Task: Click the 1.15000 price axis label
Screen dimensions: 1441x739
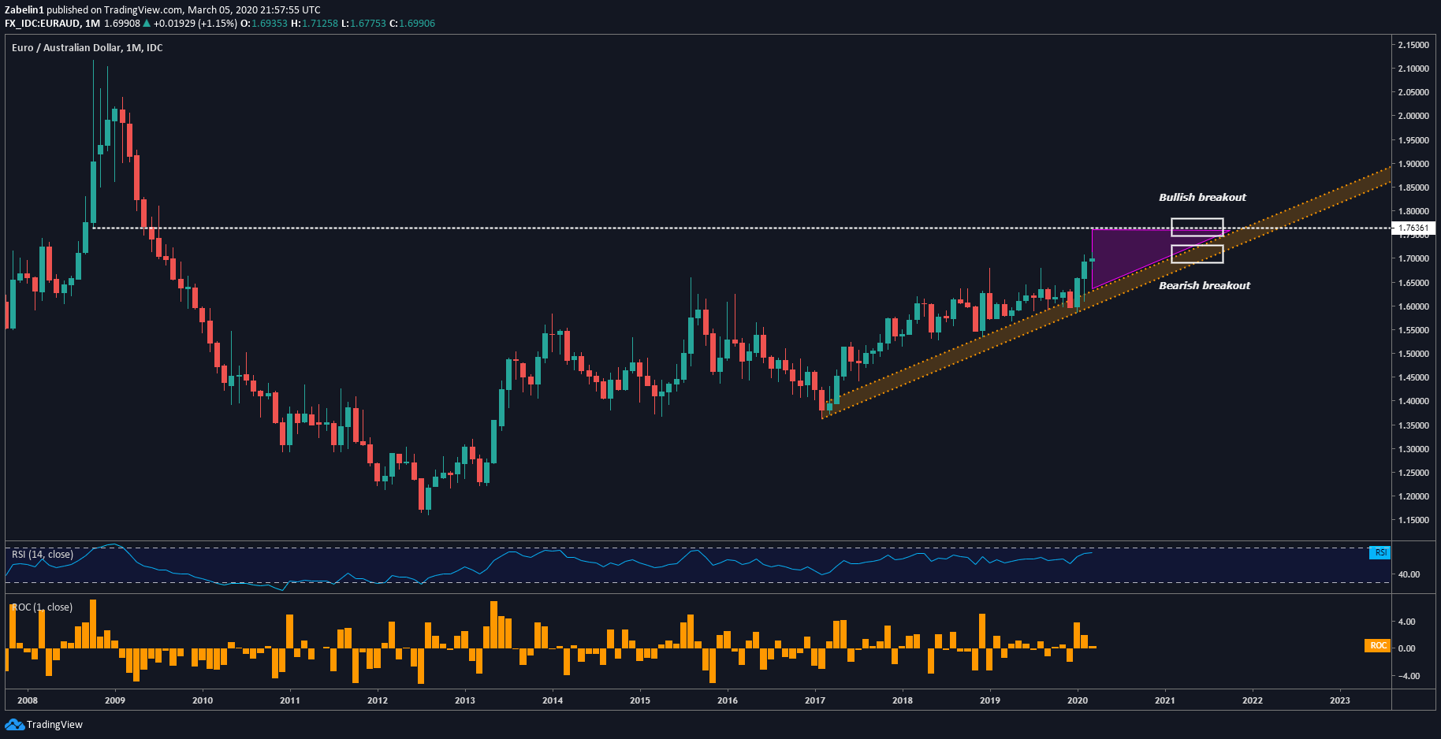Action: pyautogui.click(x=1413, y=520)
